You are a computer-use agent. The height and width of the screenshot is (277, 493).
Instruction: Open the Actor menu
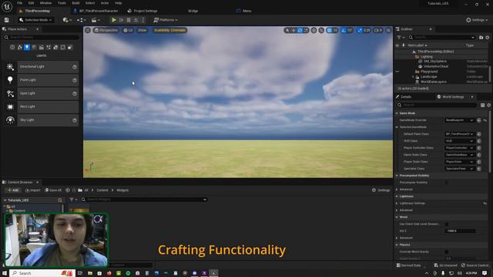pyautogui.click(x=105, y=3)
